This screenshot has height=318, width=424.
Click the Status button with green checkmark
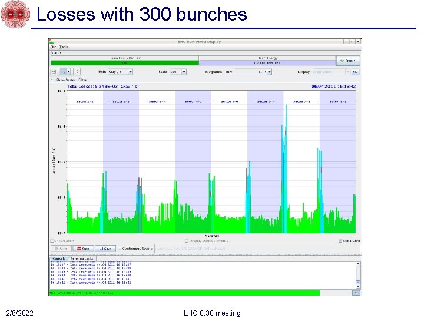click(x=348, y=61)
